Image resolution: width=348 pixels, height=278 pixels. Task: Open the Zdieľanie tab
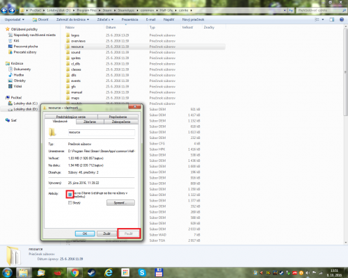(90, 122)
